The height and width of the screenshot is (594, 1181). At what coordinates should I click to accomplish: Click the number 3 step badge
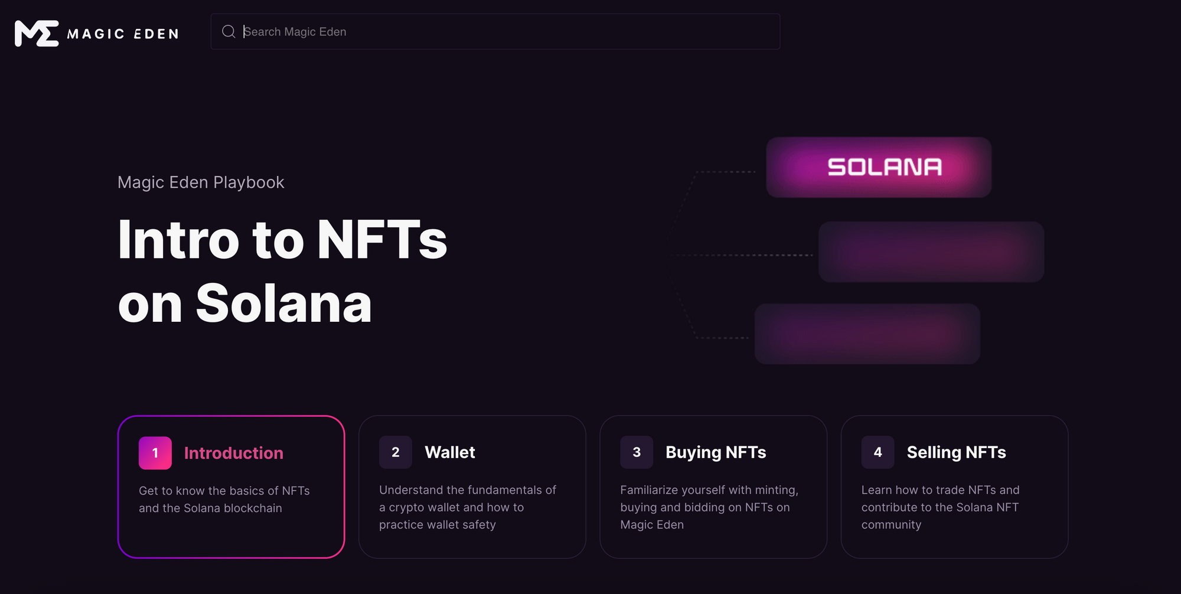click(x=637, y=452)
